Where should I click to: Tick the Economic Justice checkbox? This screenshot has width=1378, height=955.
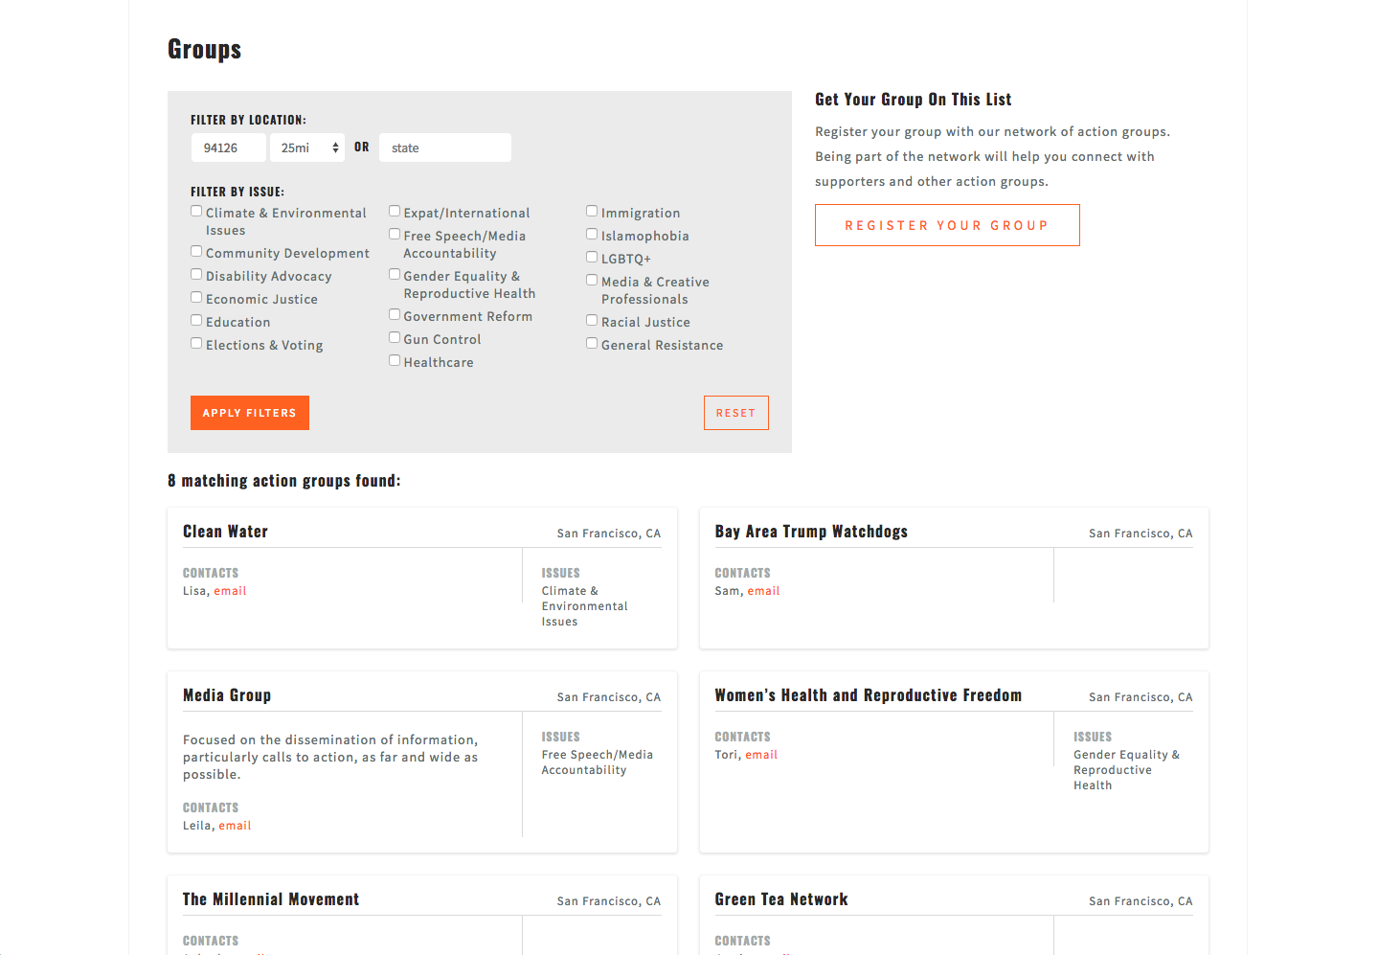pos(196,298)
